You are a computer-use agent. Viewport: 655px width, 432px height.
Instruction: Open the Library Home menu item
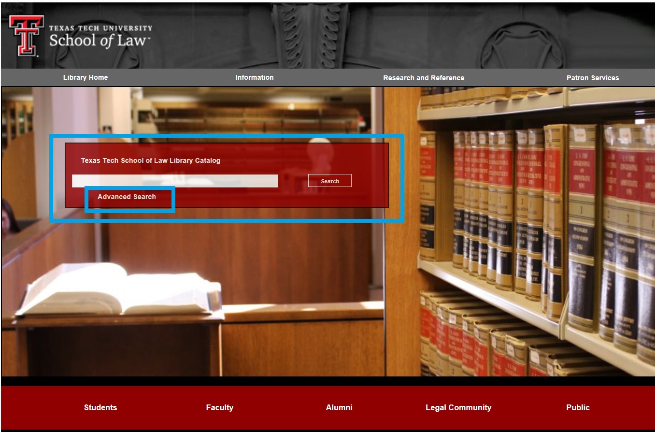[85, 77]
